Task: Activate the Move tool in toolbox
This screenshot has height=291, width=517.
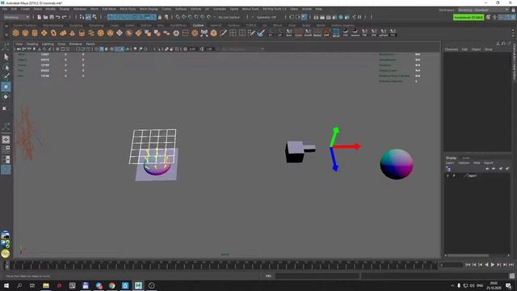Action: [6, 86]
